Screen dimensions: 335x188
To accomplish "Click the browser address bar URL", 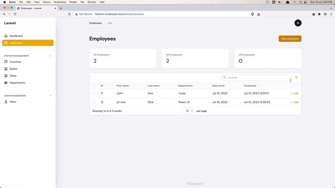I will click(x=119, y=14).
